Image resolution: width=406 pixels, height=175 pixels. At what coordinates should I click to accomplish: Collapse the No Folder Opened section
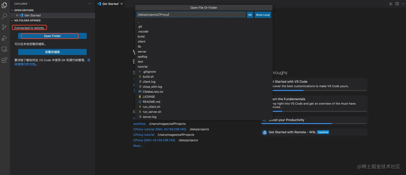tap(53, 20)
